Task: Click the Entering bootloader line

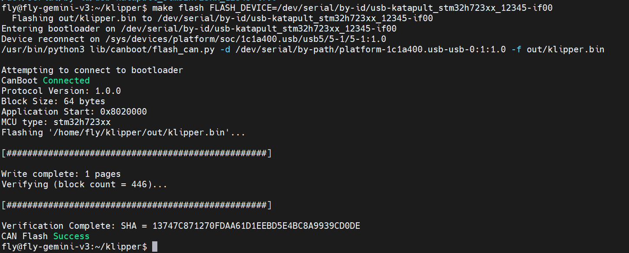Action: pos(199,29)
